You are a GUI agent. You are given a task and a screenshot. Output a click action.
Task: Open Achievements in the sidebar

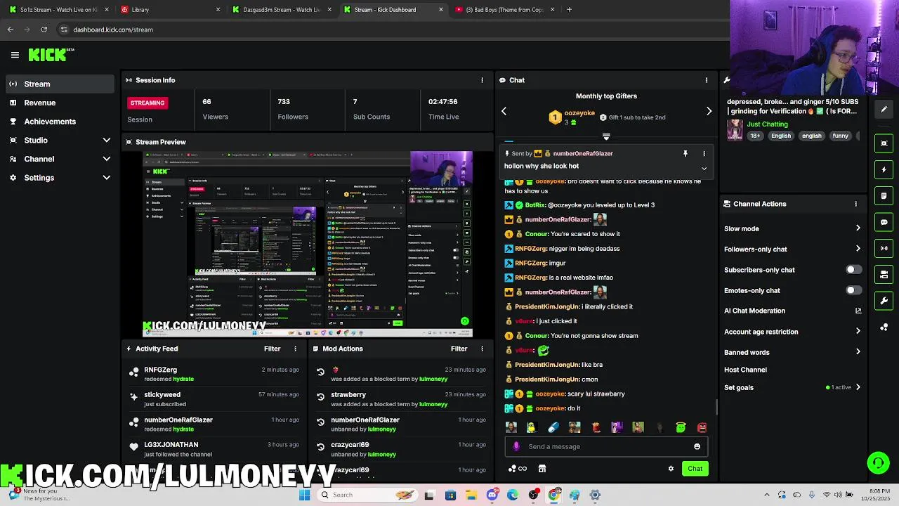pos(59,122)
